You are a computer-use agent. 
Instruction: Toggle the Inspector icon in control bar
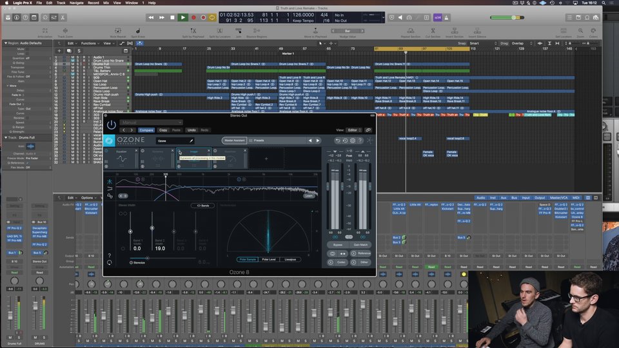coord(17,17)
